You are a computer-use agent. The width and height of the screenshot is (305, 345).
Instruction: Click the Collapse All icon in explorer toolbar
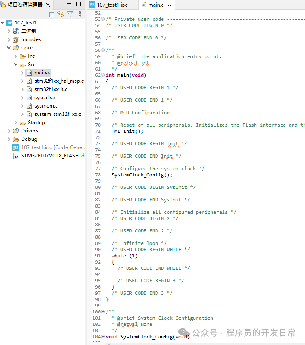pos(51,15)
